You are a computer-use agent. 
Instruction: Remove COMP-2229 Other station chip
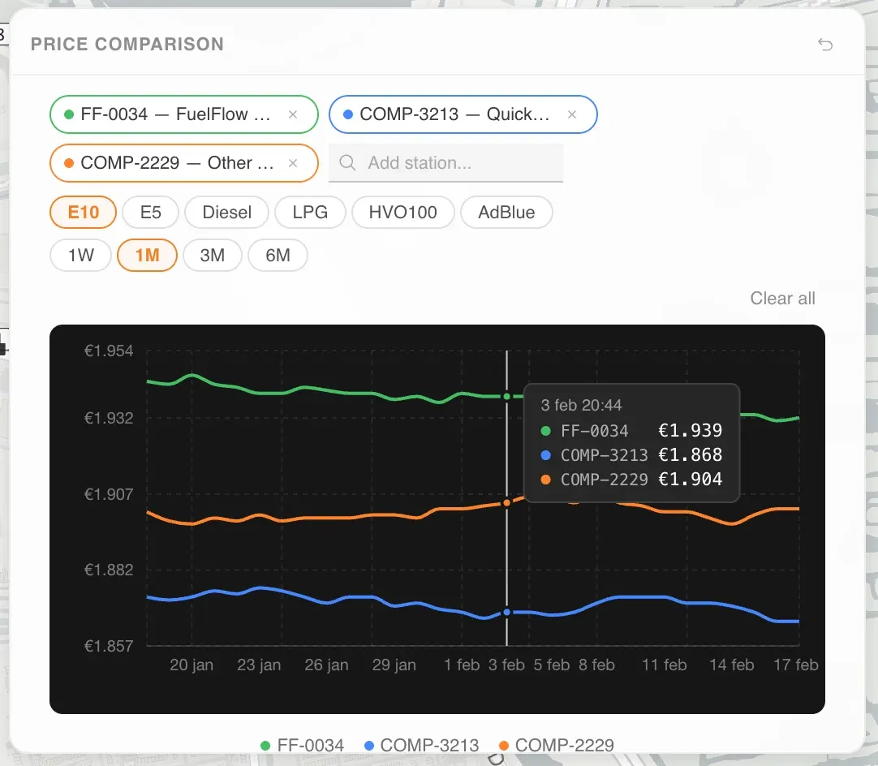point(292,163)
